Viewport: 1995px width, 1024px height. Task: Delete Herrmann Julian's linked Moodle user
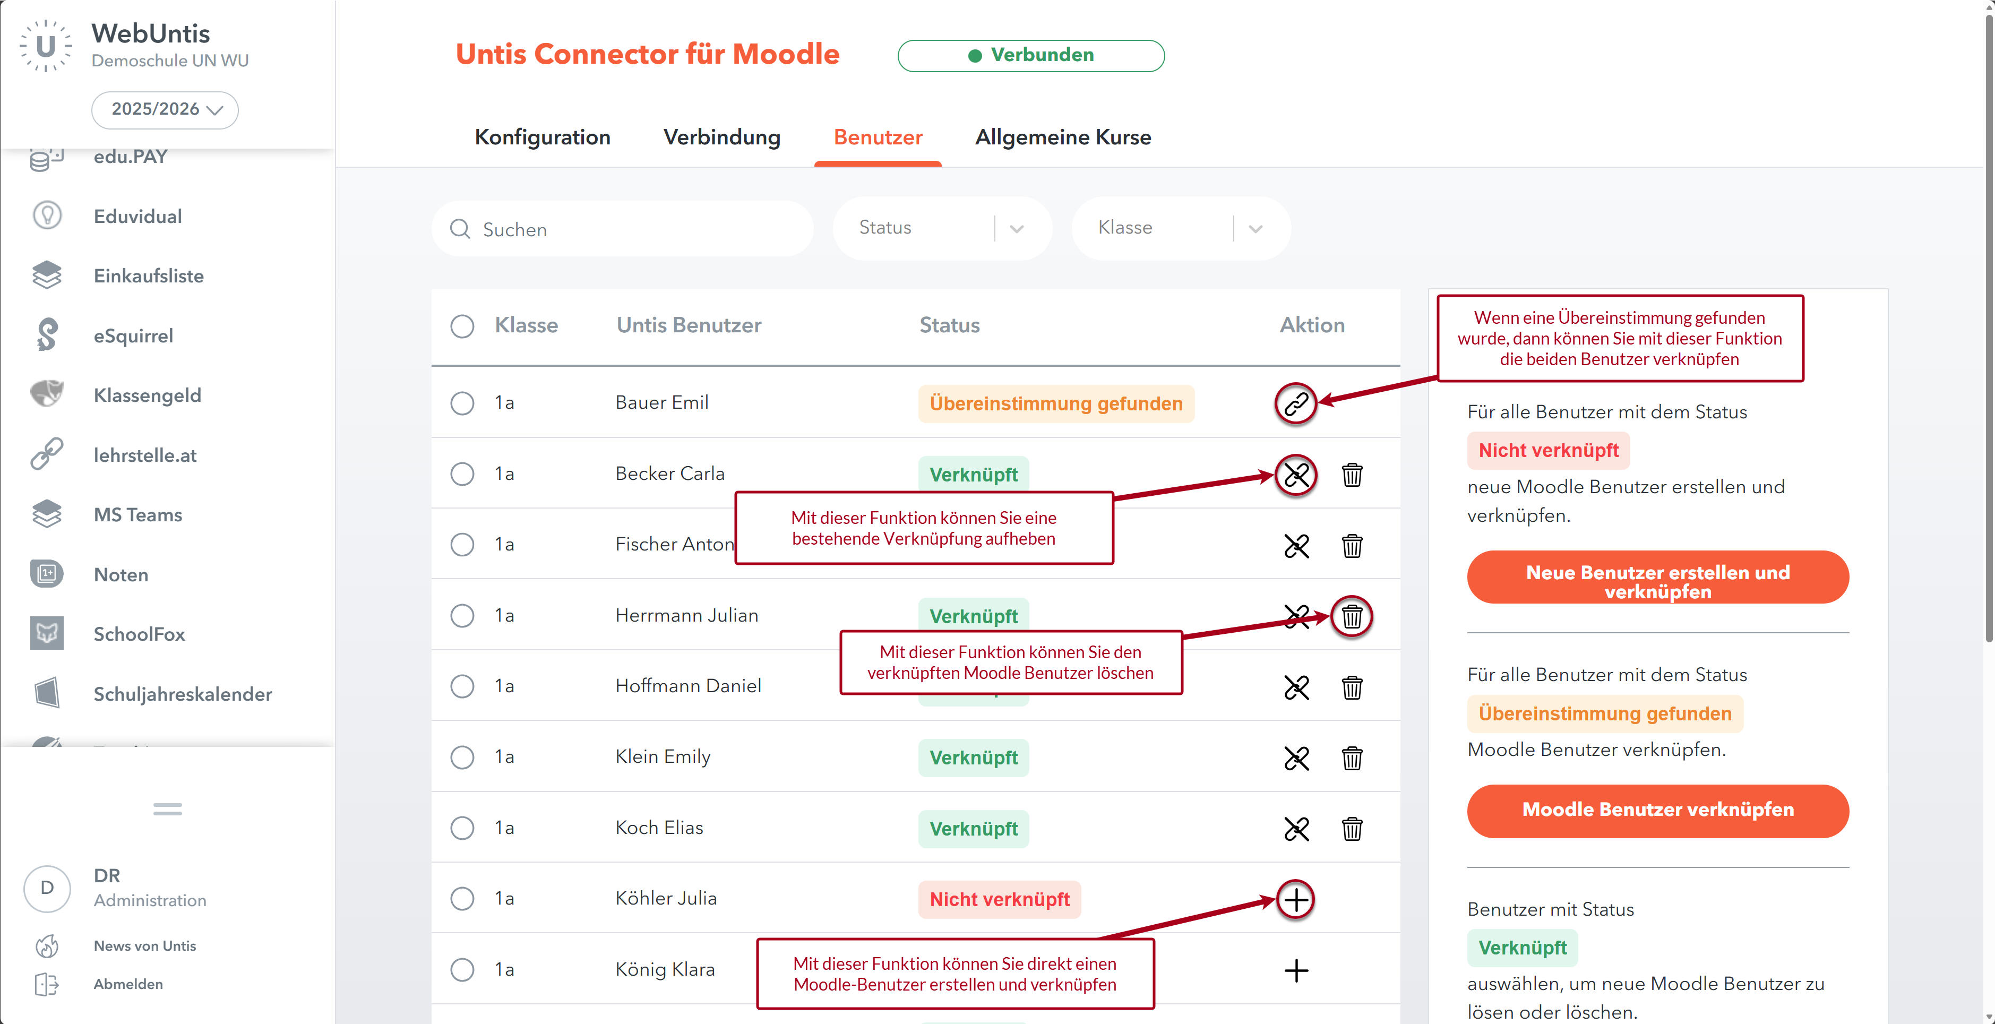tap(1352, 616)
